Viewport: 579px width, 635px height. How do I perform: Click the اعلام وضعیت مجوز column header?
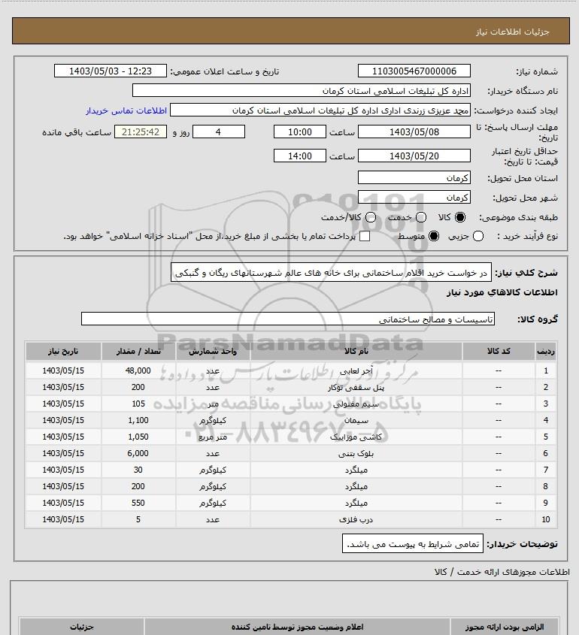298,627
